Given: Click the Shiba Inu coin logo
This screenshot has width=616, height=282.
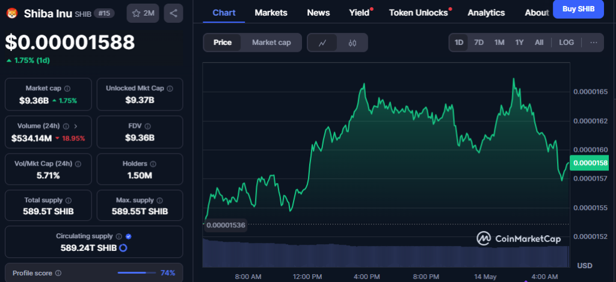Looking at the screenshot, I should pyautogui.click(x=13, y=13).
